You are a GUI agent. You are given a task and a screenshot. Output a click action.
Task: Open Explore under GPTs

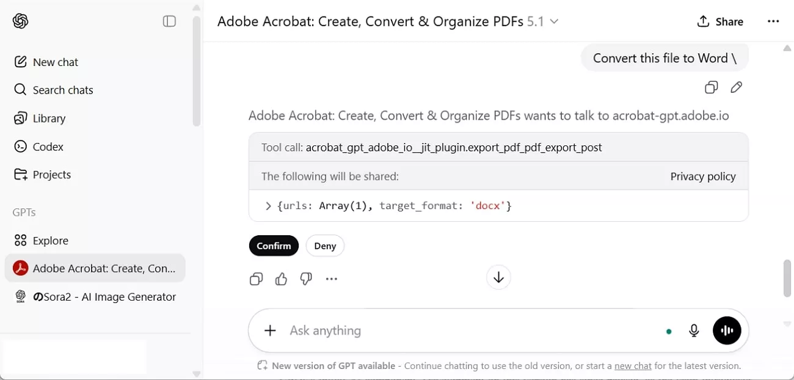click(x=50, y=240)
